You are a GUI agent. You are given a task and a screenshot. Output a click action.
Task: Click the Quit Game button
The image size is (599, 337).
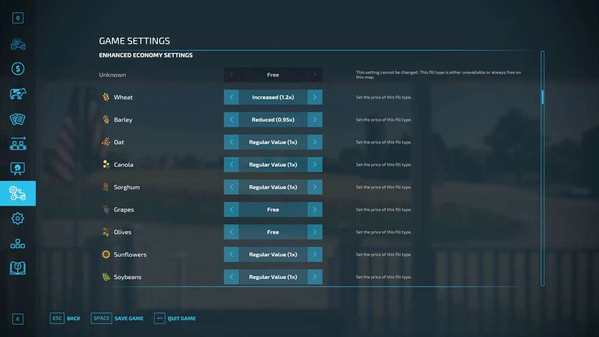175,318
